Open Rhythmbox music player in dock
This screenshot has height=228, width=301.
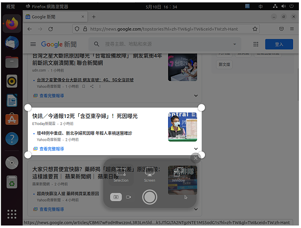click(12, 81)
